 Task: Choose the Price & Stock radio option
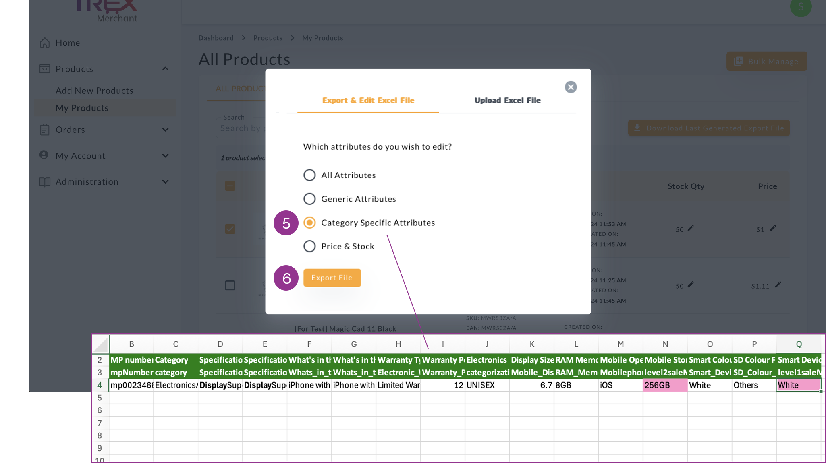[x=309, y=246]
